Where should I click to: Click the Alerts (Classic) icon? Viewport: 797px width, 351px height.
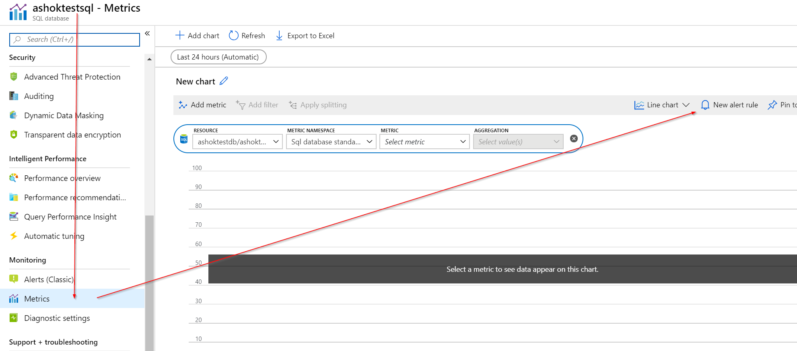click(14, 279)
